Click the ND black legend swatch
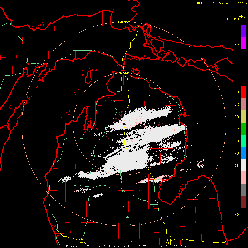This screenshot has height=248, width=248. pyautogui.click(x=243, y=214)
